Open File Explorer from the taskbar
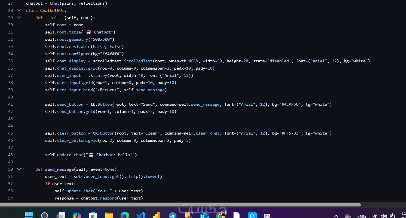Screen dimensions: 406x218 coord(109,215)
